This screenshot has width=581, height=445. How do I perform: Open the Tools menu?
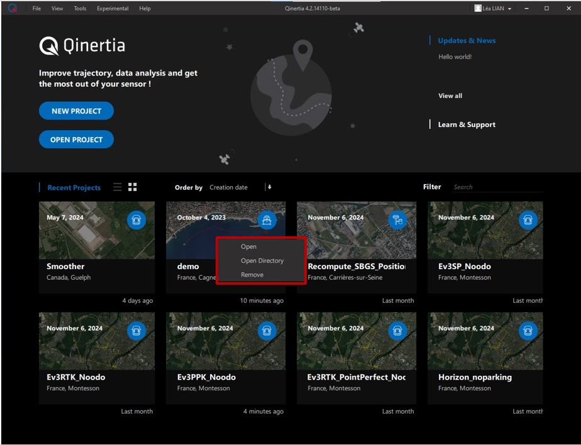[80, 8]
